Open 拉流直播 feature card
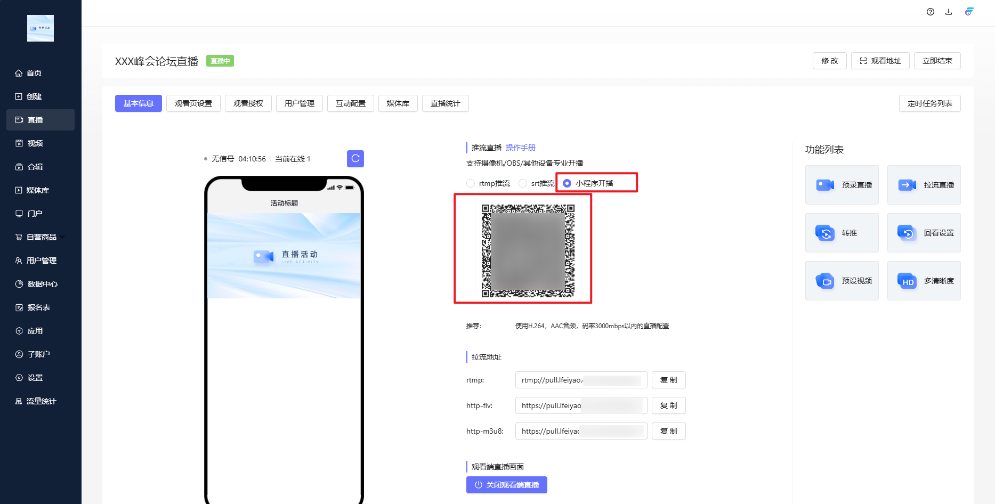The image size is (995, 504). point(924,185)
